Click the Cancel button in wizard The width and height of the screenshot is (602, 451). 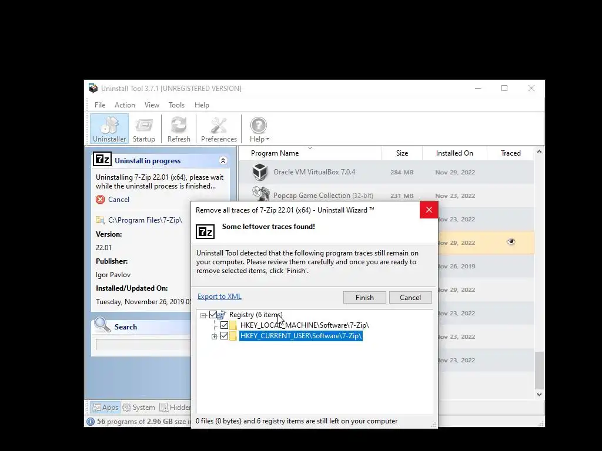point(410,298)
